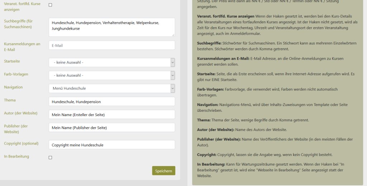This screenshot has width=367, height=186.
Task: Click the 'Copyright (optional)' form label
Action: [x=21, y=144]
